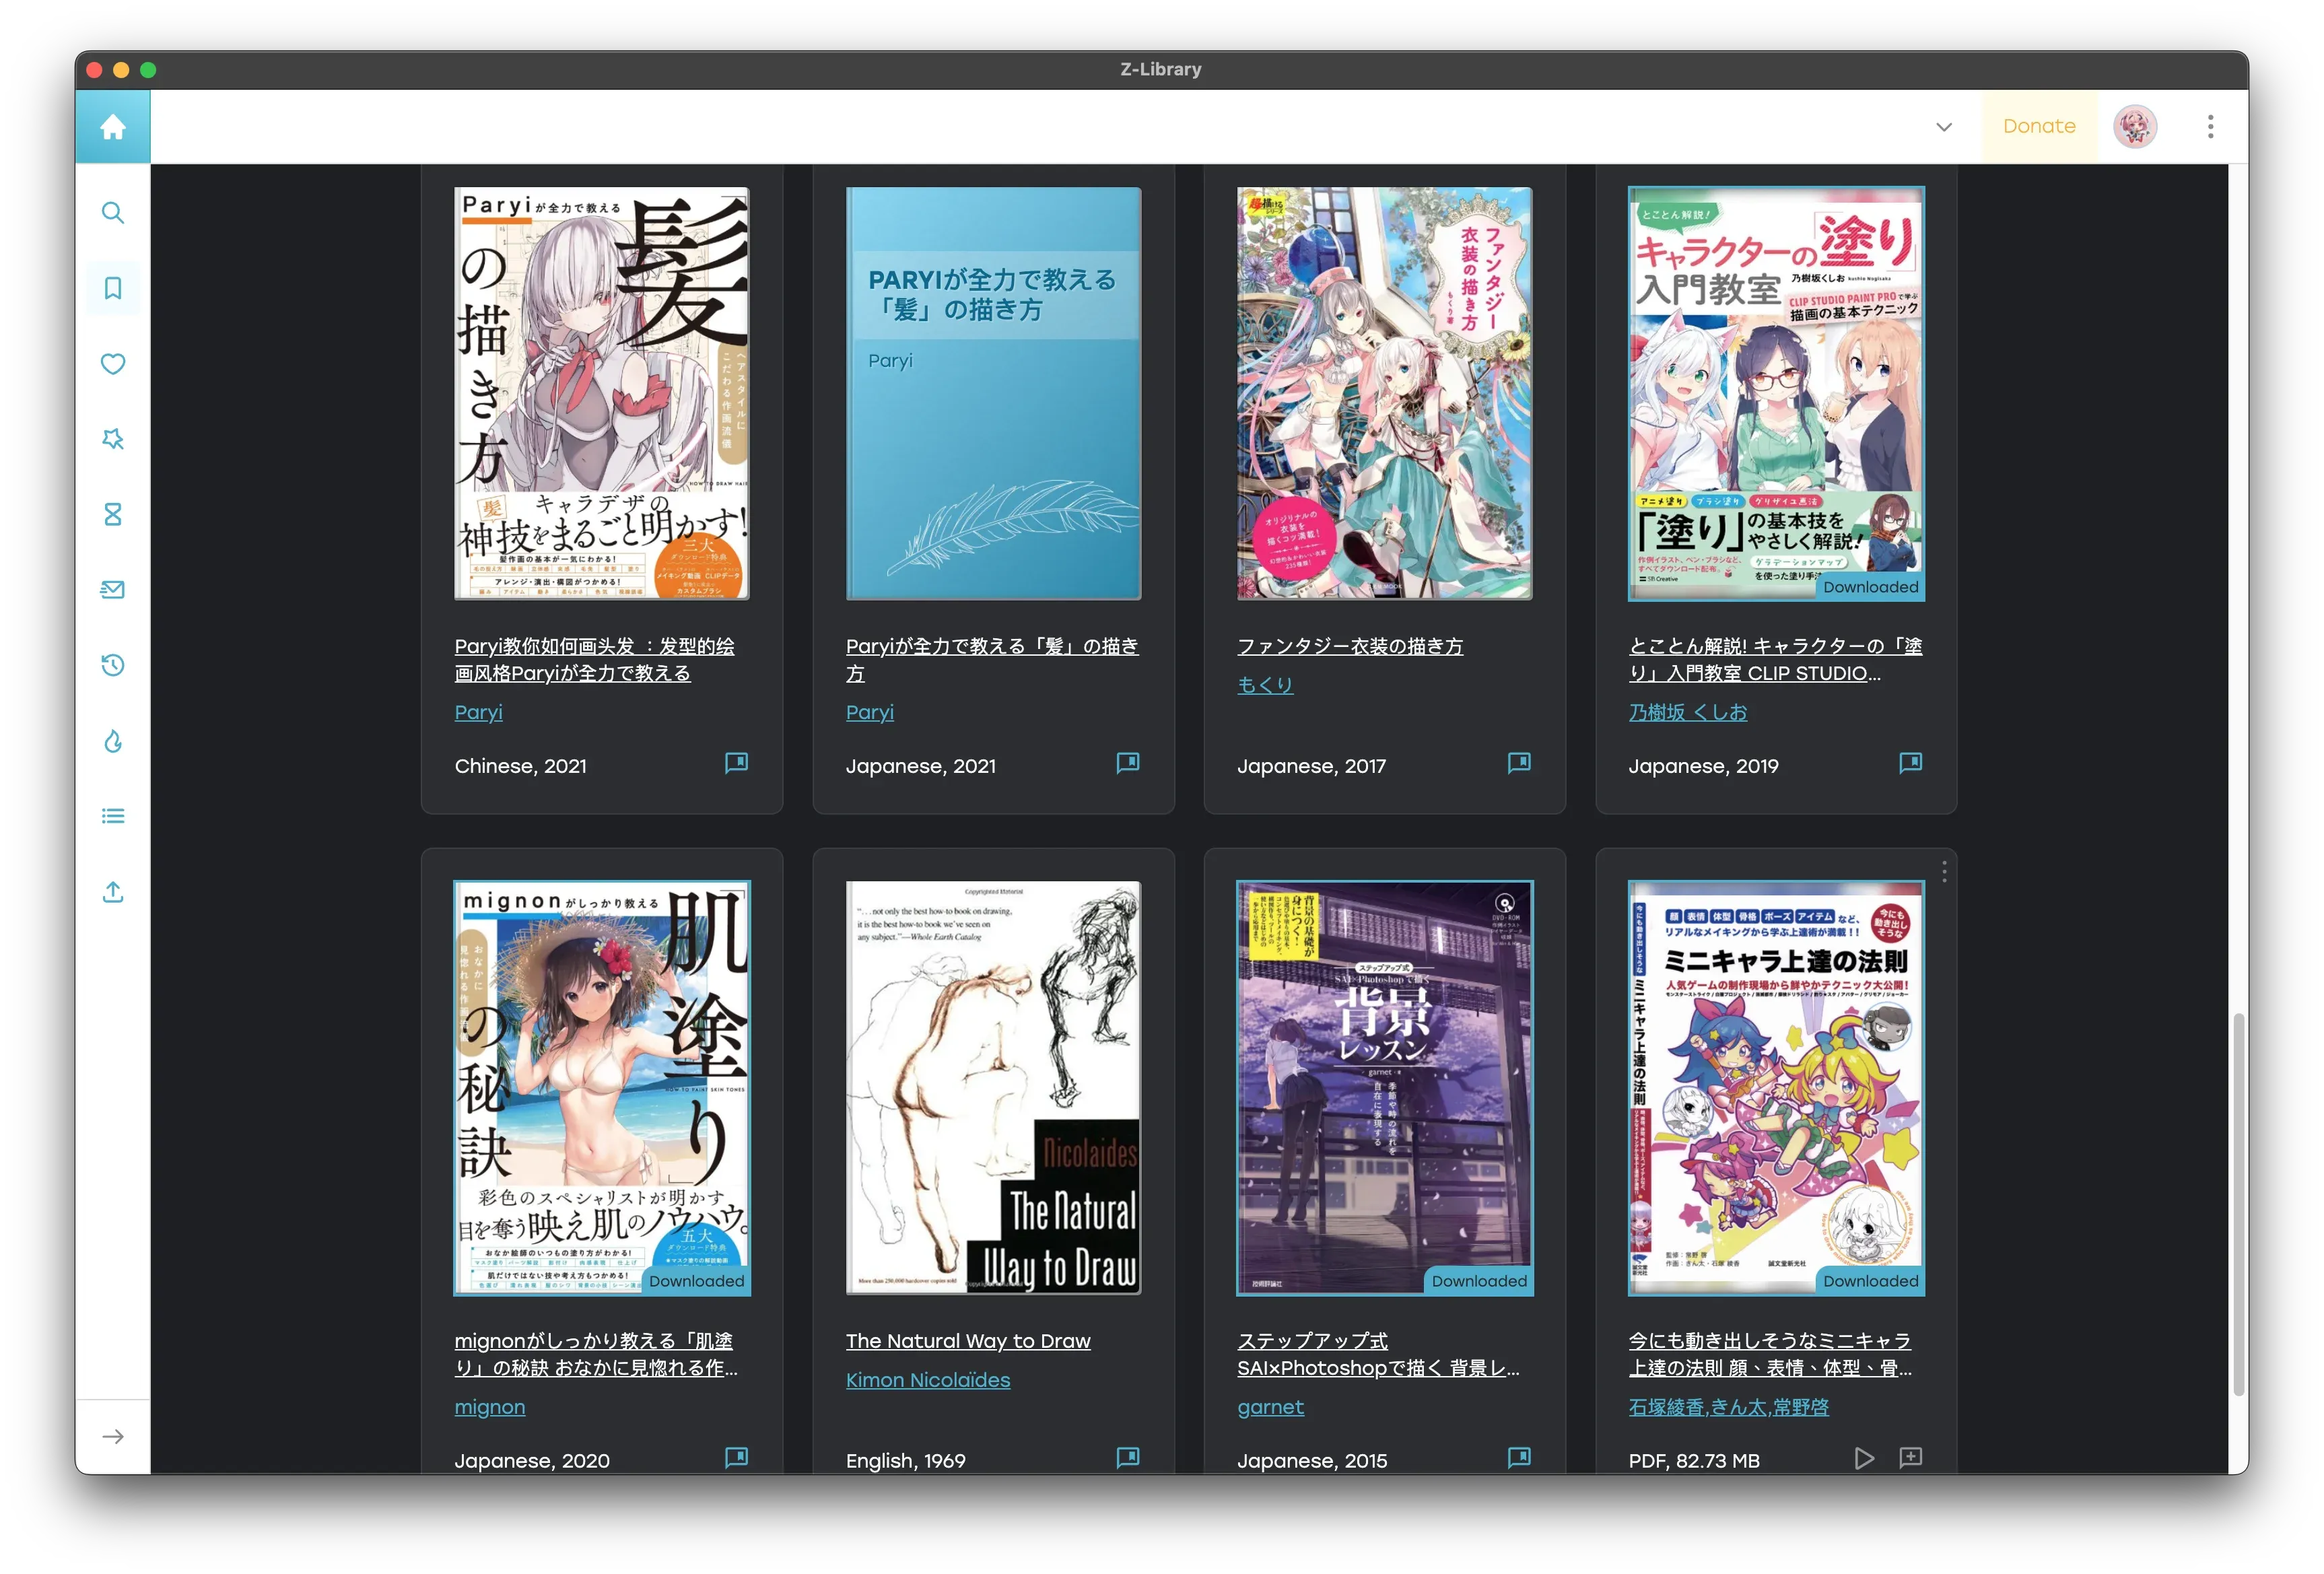Open download history clock icon
The height and width of the screenshot is (1574, 2324).
pos(113,665)
